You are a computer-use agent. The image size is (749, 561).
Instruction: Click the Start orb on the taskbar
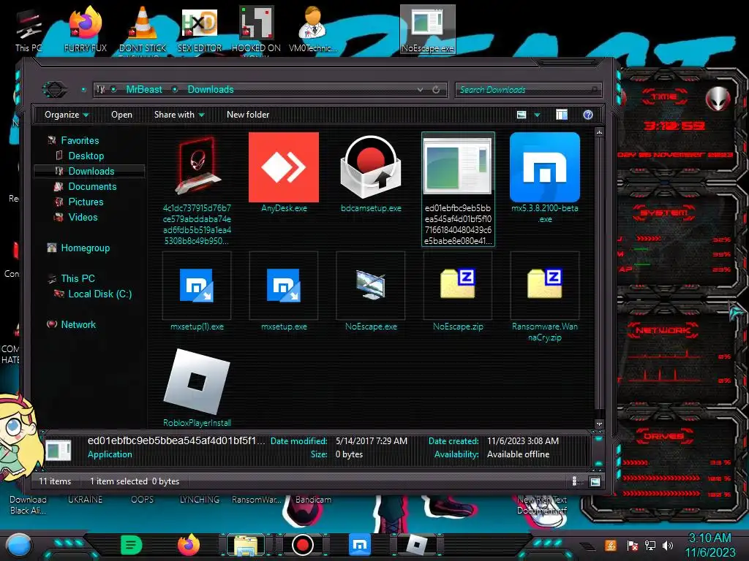point(19,545)
